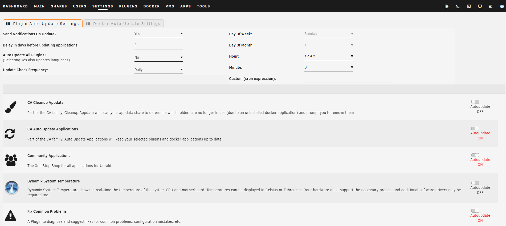The height and width of the screenshot is (226, 506).
Task: Click 'CA Cleanup Appdata' plugin title
Action: coord(46,103)
